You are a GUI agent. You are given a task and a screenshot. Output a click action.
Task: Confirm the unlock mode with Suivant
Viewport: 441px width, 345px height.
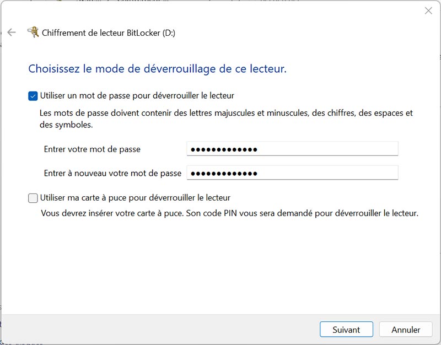(346, 329)
